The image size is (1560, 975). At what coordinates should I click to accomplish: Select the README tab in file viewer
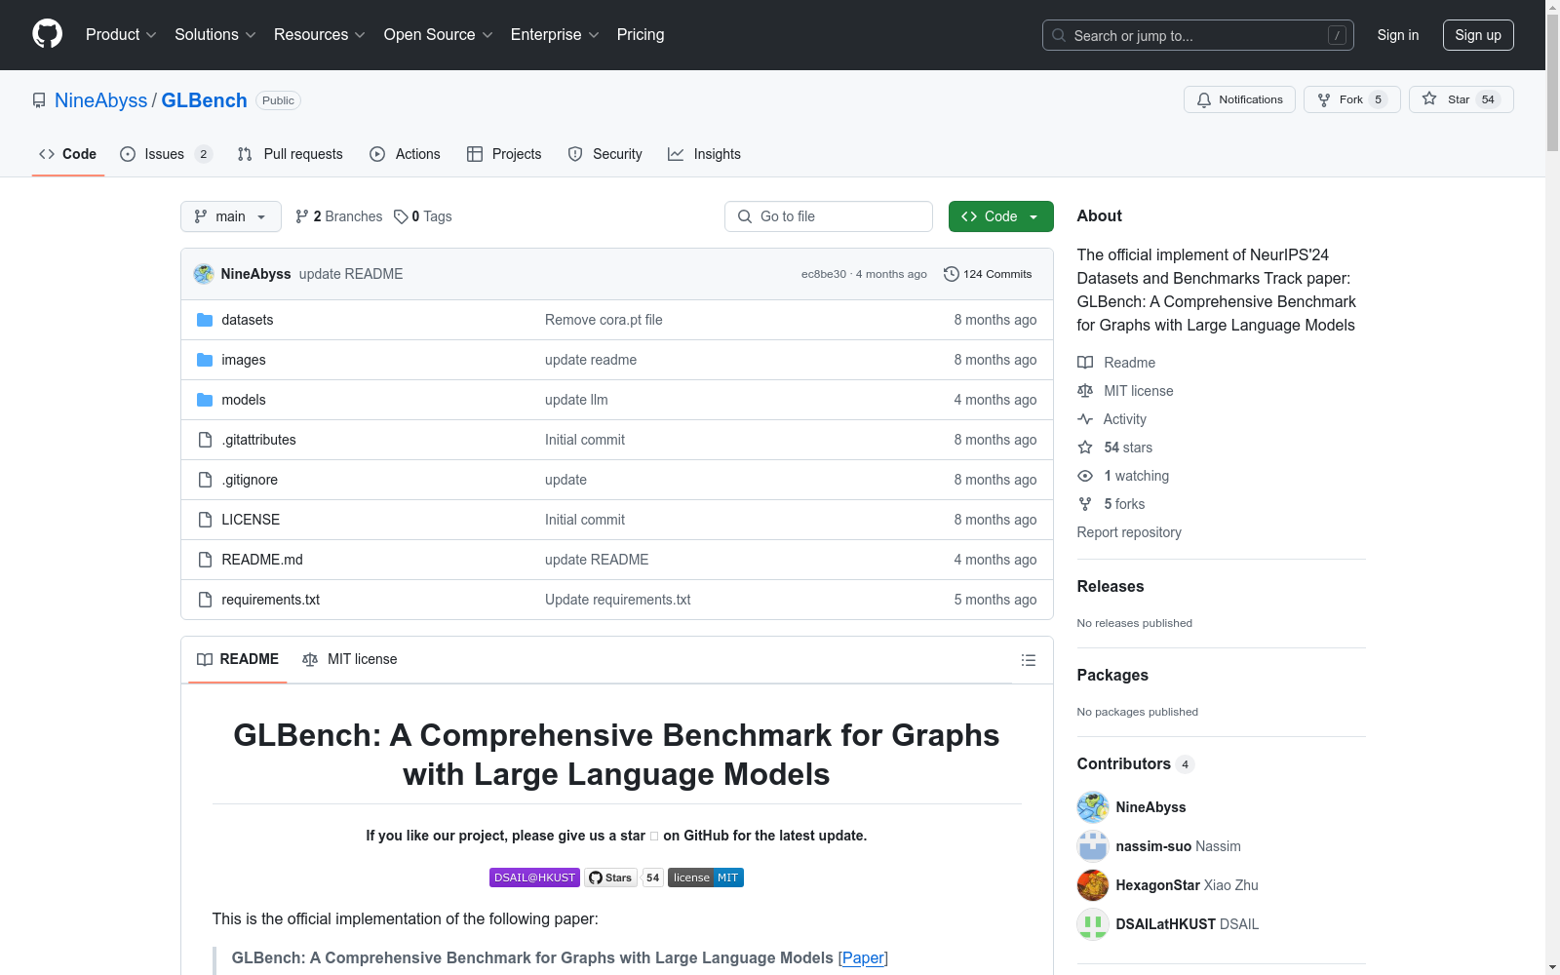pyautogui.click(x=238, y=660)
